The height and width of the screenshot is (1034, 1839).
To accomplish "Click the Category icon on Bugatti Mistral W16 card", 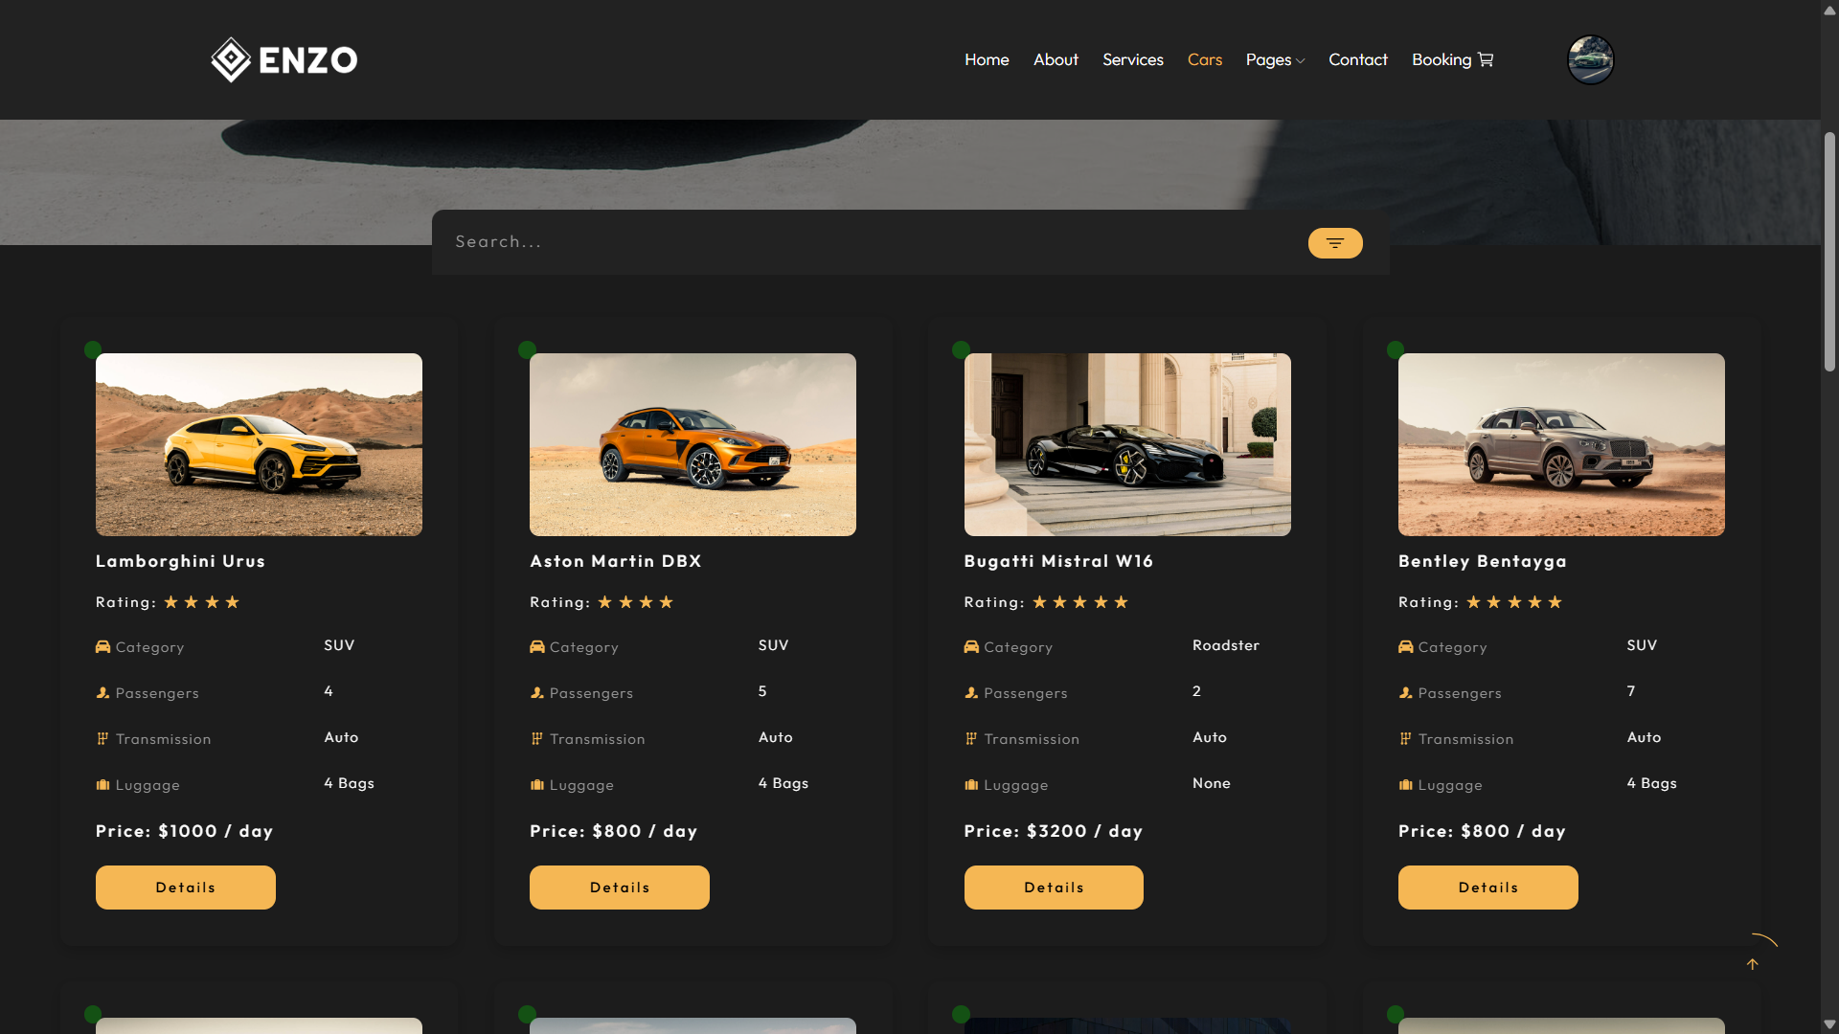I will pyautogui.click(x=971, y=647).
